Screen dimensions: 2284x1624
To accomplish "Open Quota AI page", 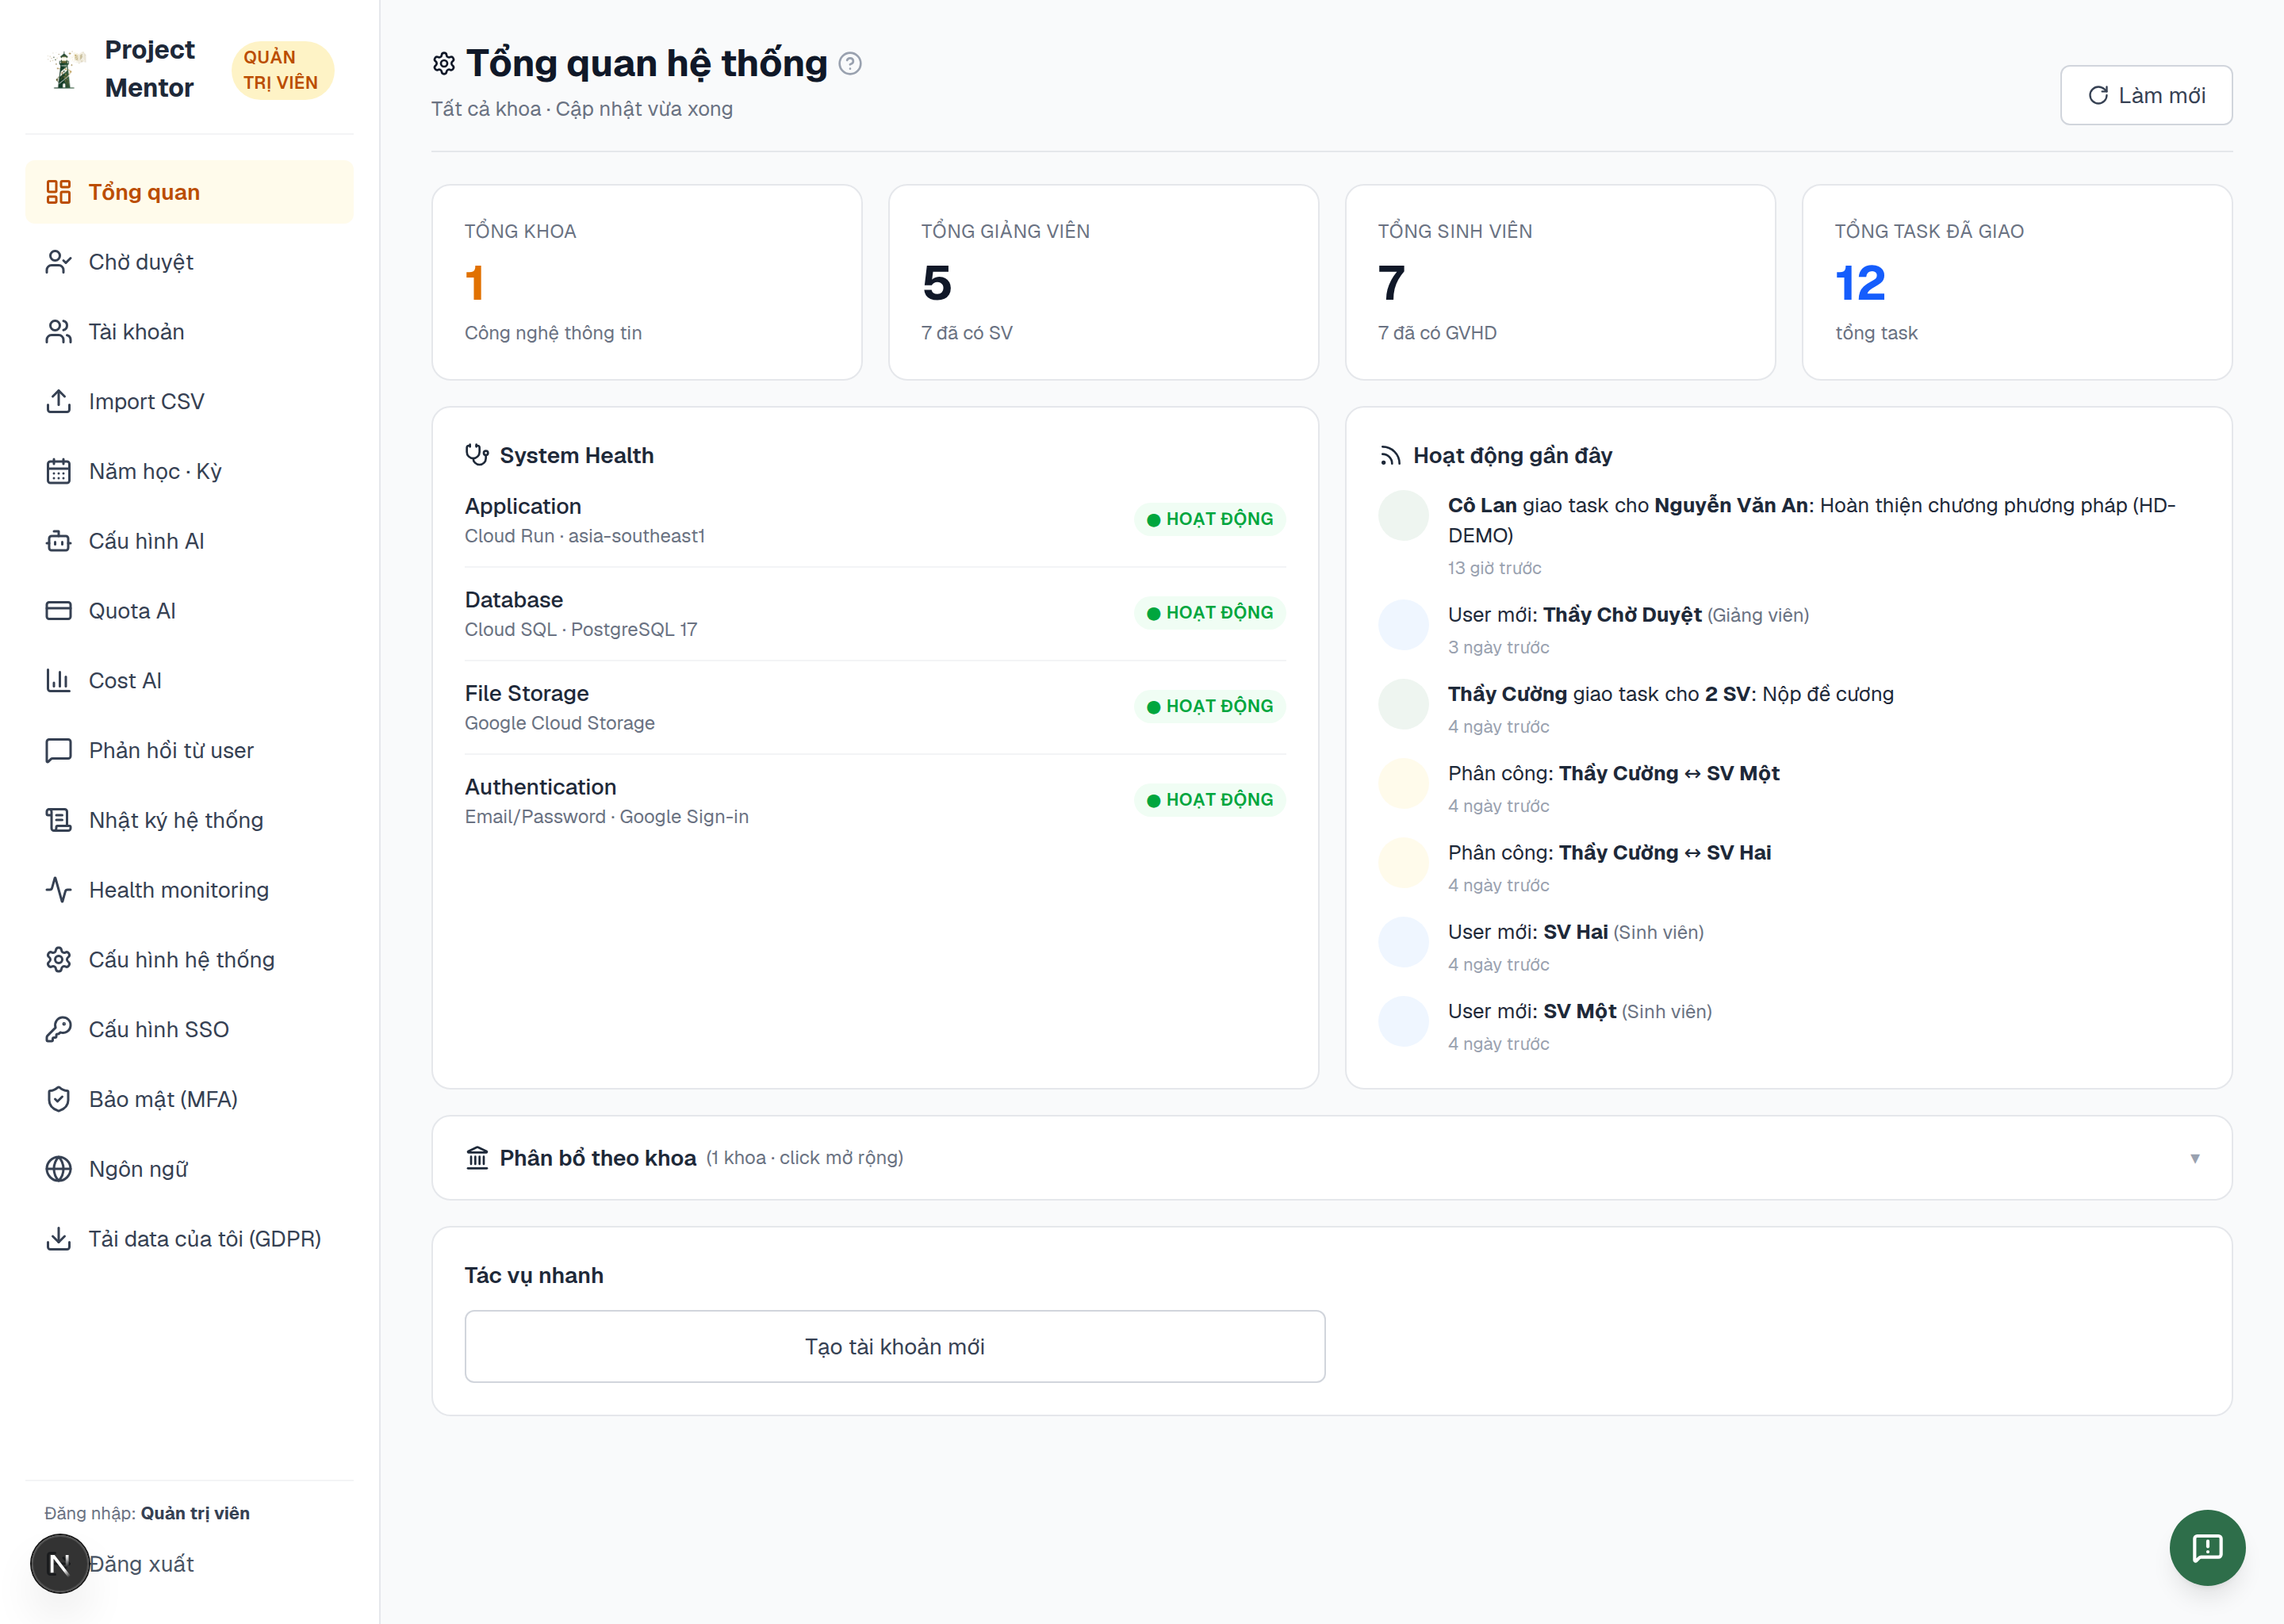I will pyautogui.click(x=190, y=611).
